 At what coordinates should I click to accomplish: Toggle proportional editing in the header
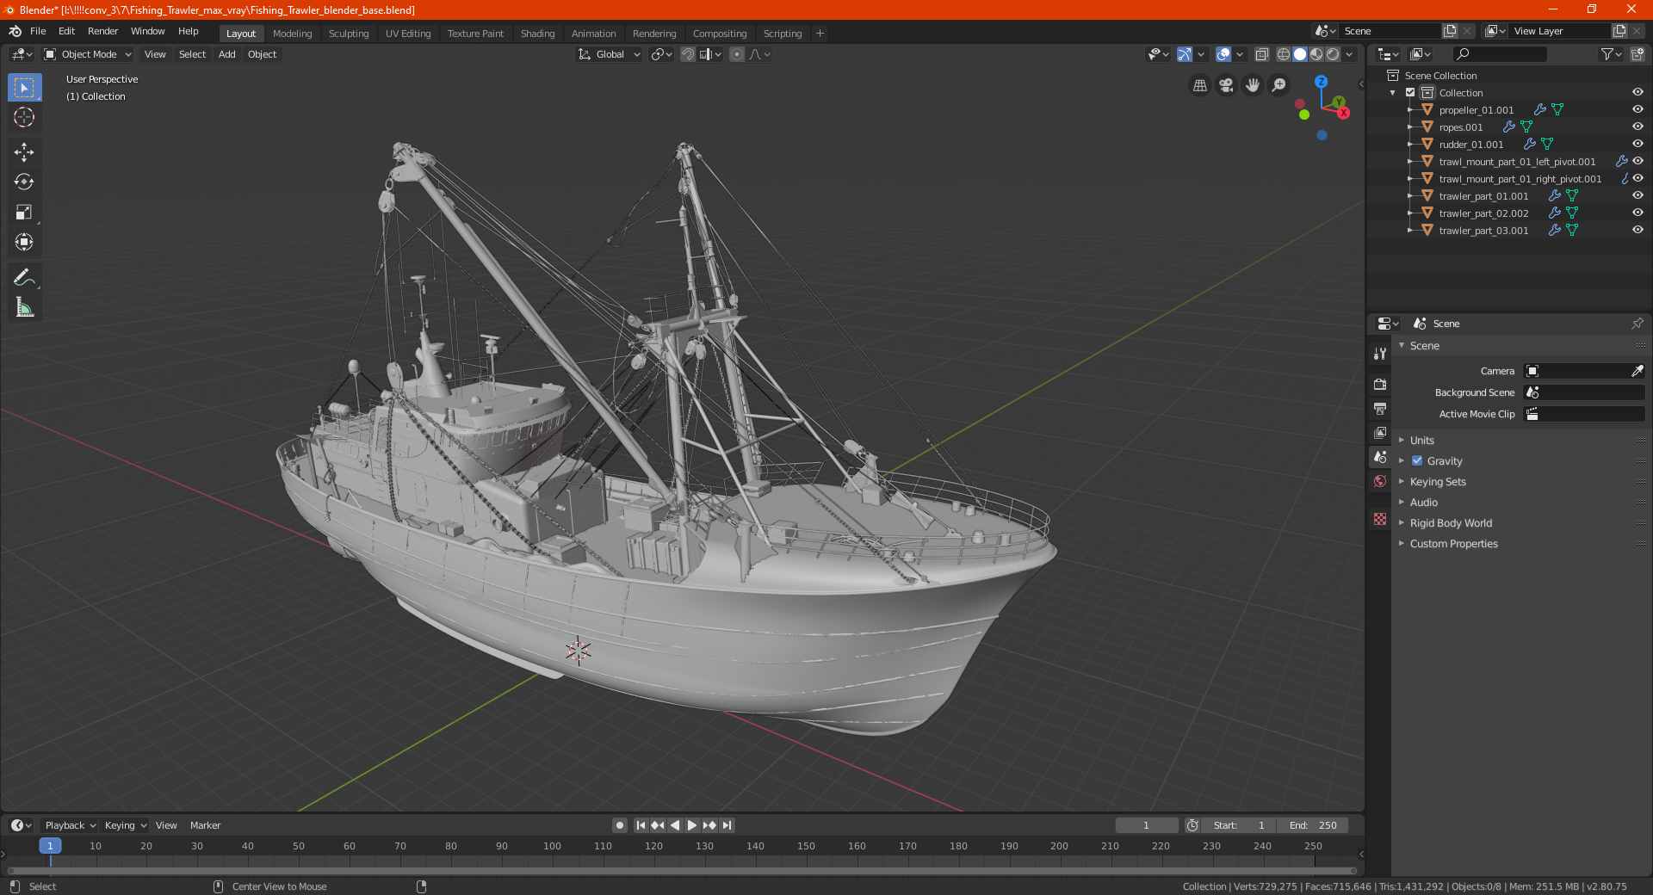pos(737,54)
